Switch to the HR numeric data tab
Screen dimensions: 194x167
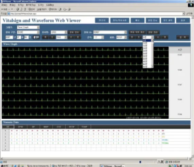click(x=8, y=127)
